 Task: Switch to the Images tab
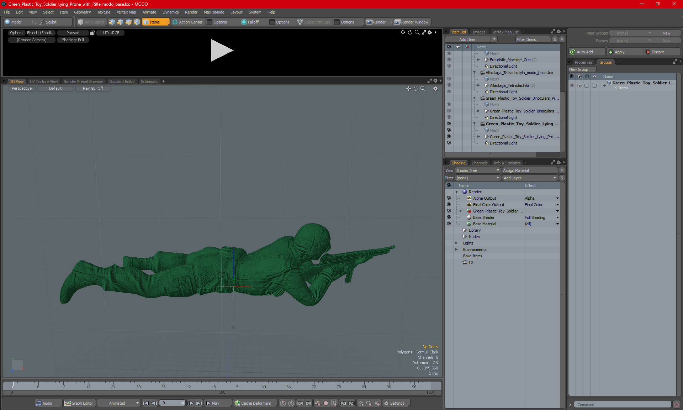[x=479, y=32]
